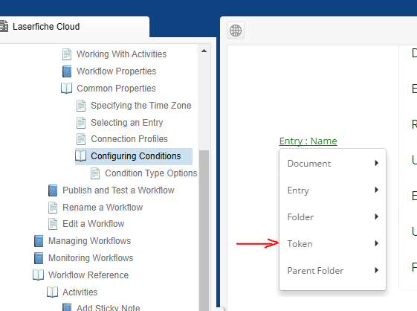The image size is (417, 311).
Task: Open the Specifying the Time Zone topic
Action: [141, 106]
